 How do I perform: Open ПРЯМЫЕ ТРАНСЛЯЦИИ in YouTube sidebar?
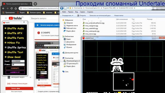click(17, 84)
